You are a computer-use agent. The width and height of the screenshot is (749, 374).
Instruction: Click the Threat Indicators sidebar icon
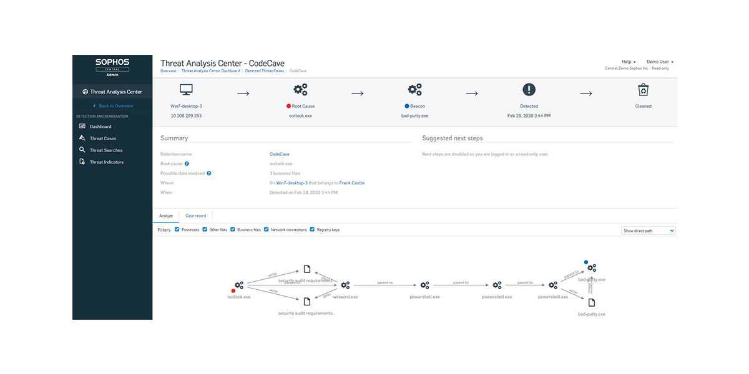pos(82,162)
